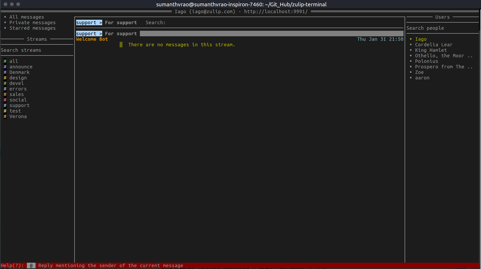481x269 pixels.
Task: Click the top 'support >' stream header
Action: (89, 23)
